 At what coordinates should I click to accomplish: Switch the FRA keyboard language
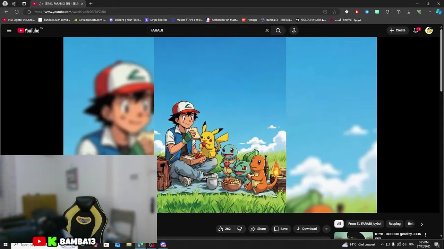click(411, 245)
